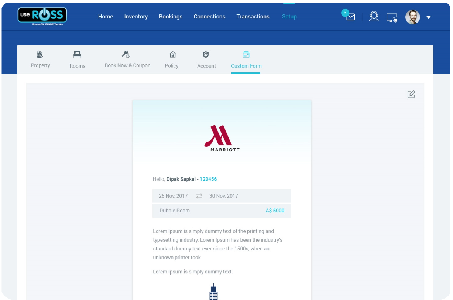Click the Marriott logo
453x300 pixels.
(222, 138)
